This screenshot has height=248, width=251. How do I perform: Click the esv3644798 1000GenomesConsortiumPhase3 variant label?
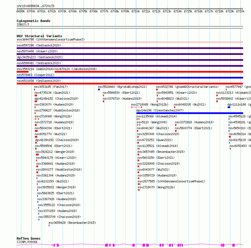click(x=51, y=39)
